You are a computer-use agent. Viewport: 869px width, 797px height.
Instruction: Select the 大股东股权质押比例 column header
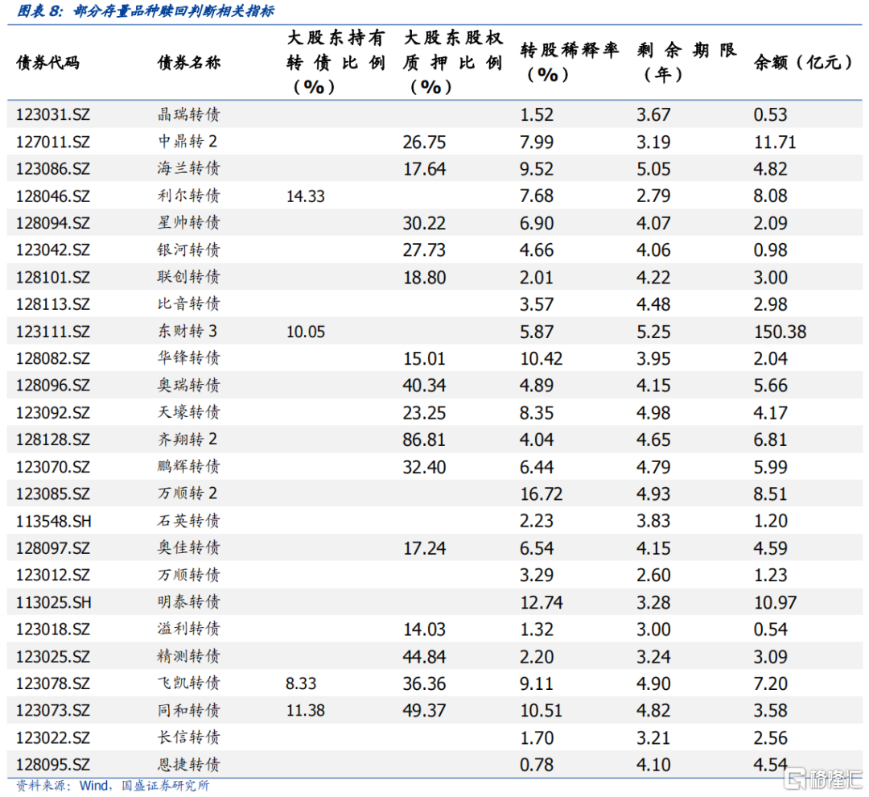tap(452, 63)
